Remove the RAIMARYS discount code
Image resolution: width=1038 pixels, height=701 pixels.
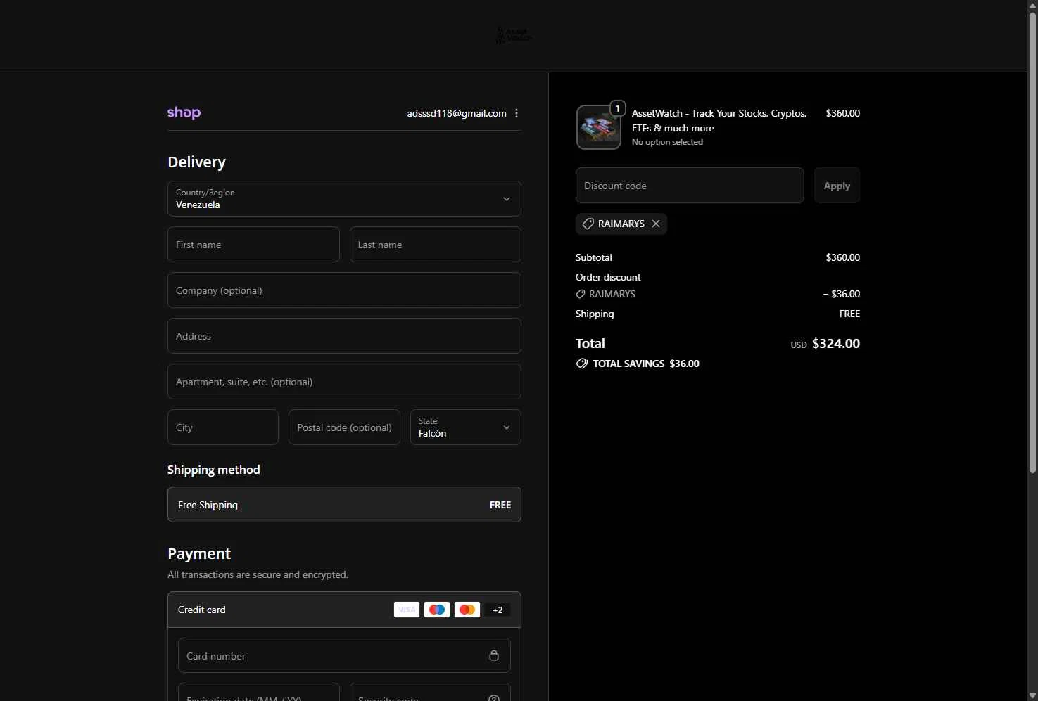(x=656, y=224)
